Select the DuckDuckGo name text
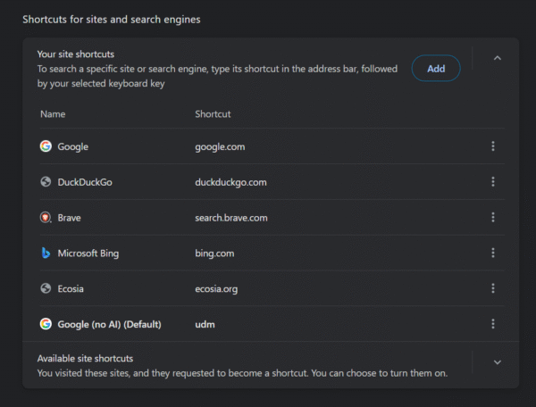Screen dimensions: 536x407 [x=85, y=182]
